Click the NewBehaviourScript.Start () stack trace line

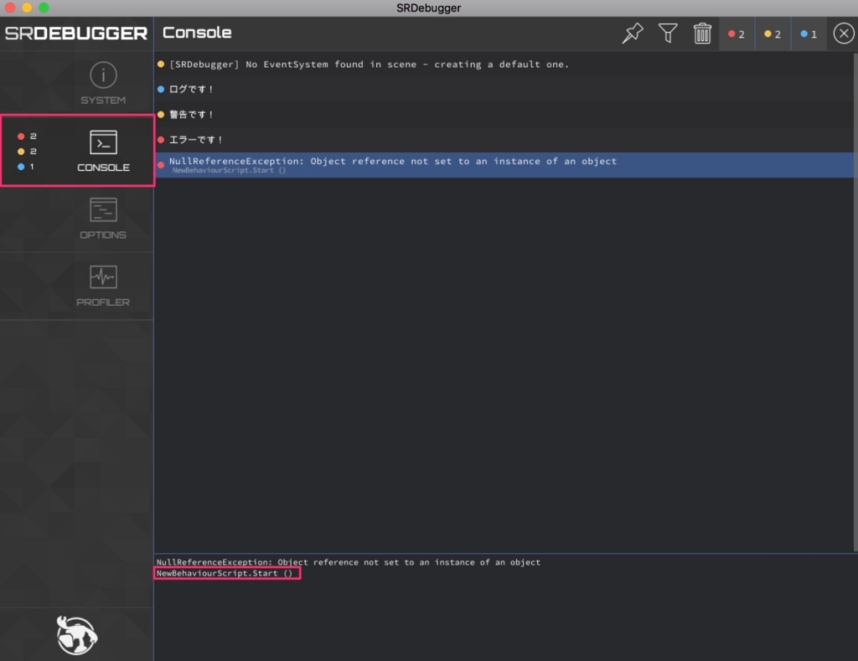click(225, 573)
